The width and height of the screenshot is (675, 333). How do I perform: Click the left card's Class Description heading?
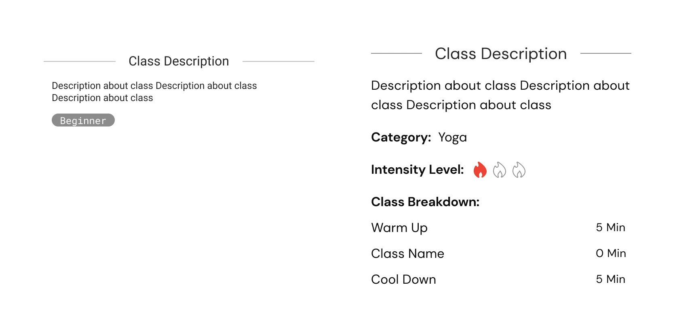pyautogui.click(x=179, y=61)
